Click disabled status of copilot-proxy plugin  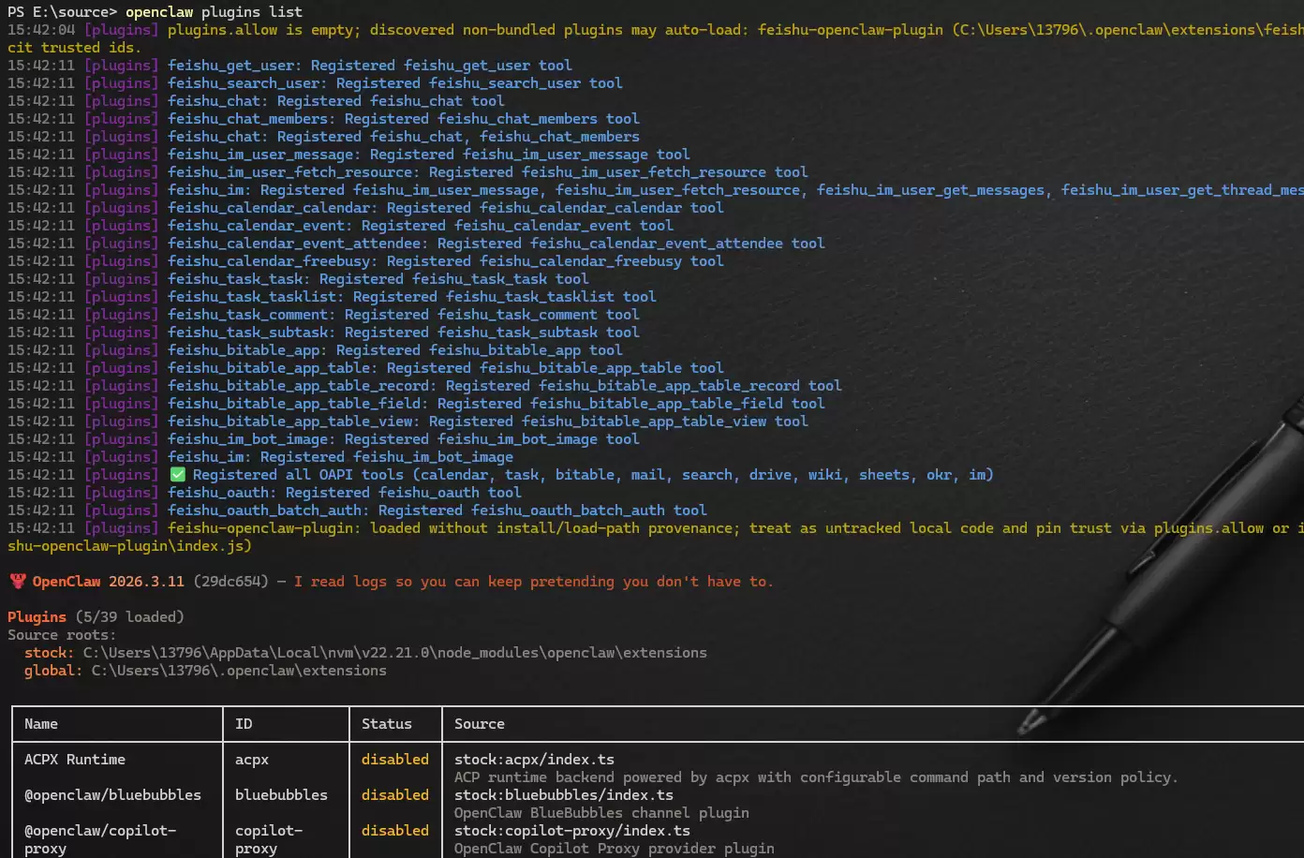(x=394, y=831)
